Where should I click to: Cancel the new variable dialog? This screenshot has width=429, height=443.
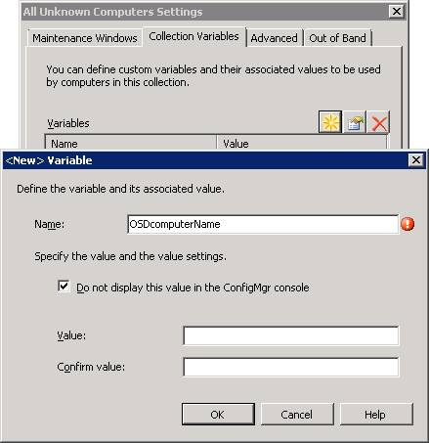coord(297,415)
